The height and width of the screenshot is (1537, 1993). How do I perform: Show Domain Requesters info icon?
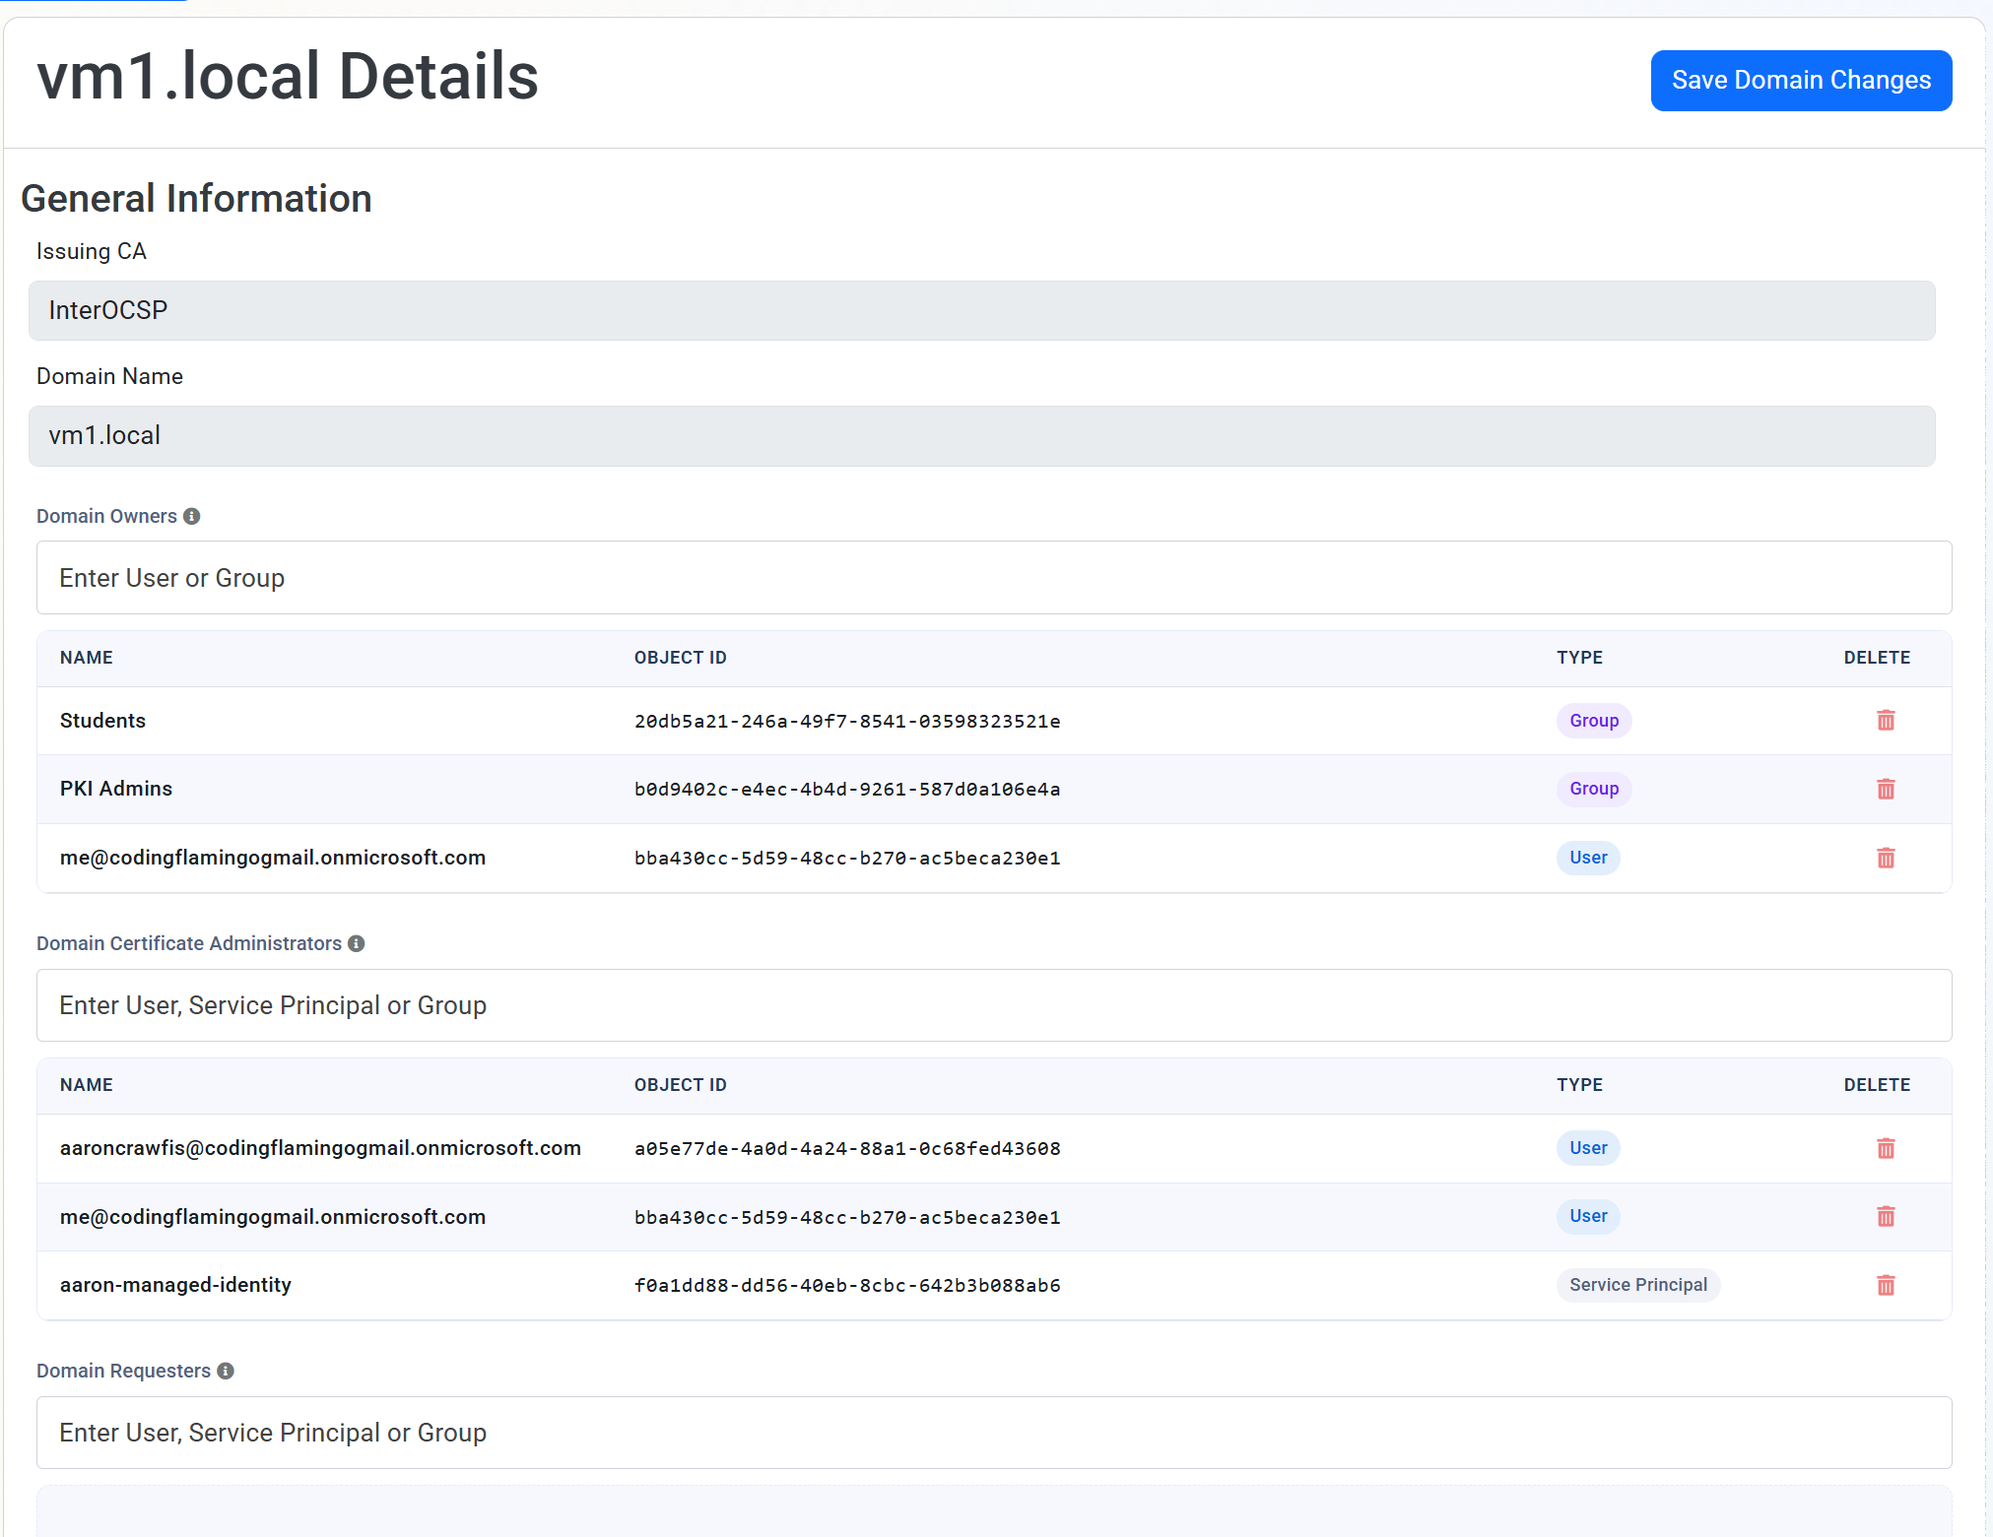coord(226,1371)
